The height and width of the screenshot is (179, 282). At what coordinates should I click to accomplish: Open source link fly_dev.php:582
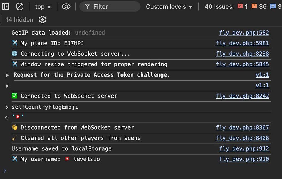coord(244,33)
